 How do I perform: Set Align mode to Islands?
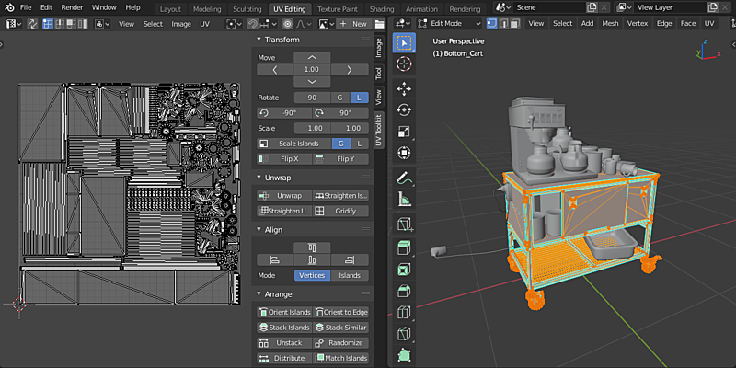tap(350, 275)
